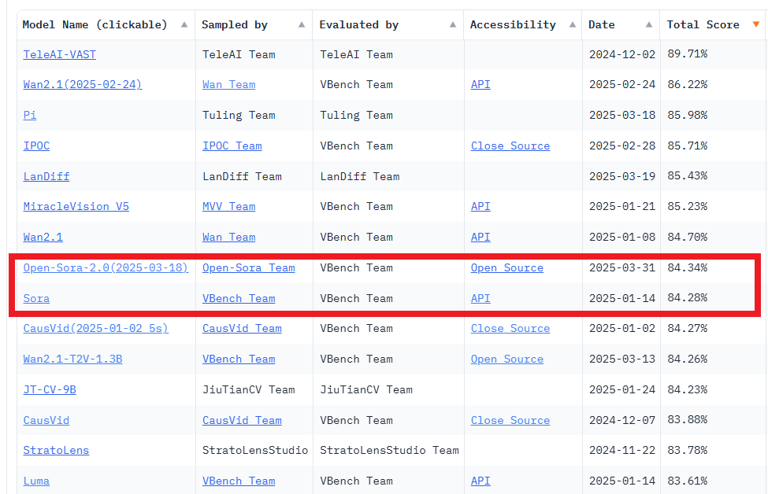Open Close Source link for CausVid(2025-01-02 5s)
The image size is (768, 494).
510,328
